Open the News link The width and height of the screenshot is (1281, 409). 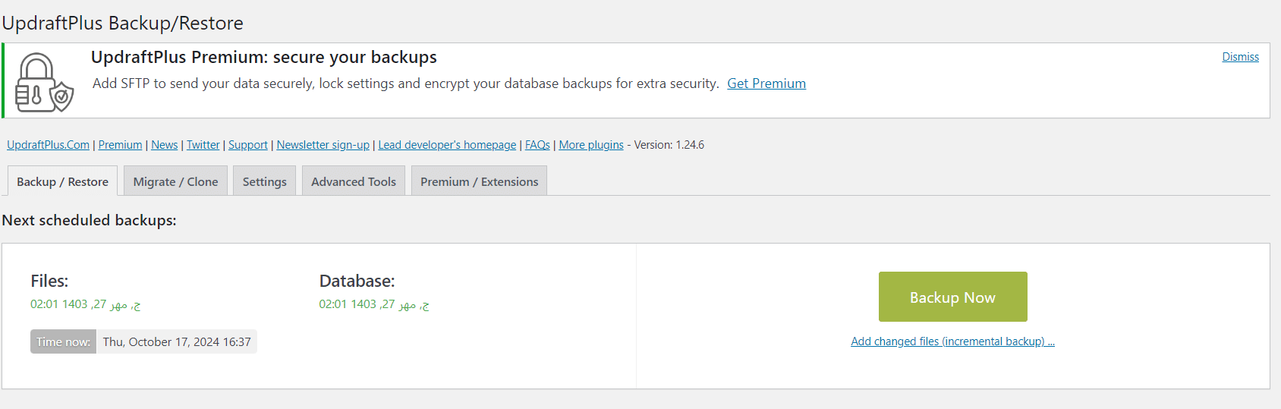coord(165,145)
